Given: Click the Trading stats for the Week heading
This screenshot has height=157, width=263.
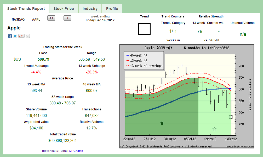Looking at the screenshot, I should click(x=62, y=47).
